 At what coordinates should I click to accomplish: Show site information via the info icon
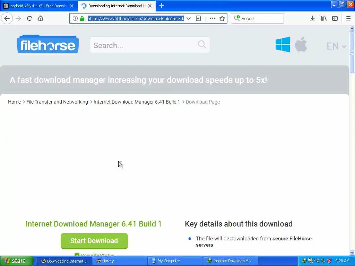(x=75, y=18)
